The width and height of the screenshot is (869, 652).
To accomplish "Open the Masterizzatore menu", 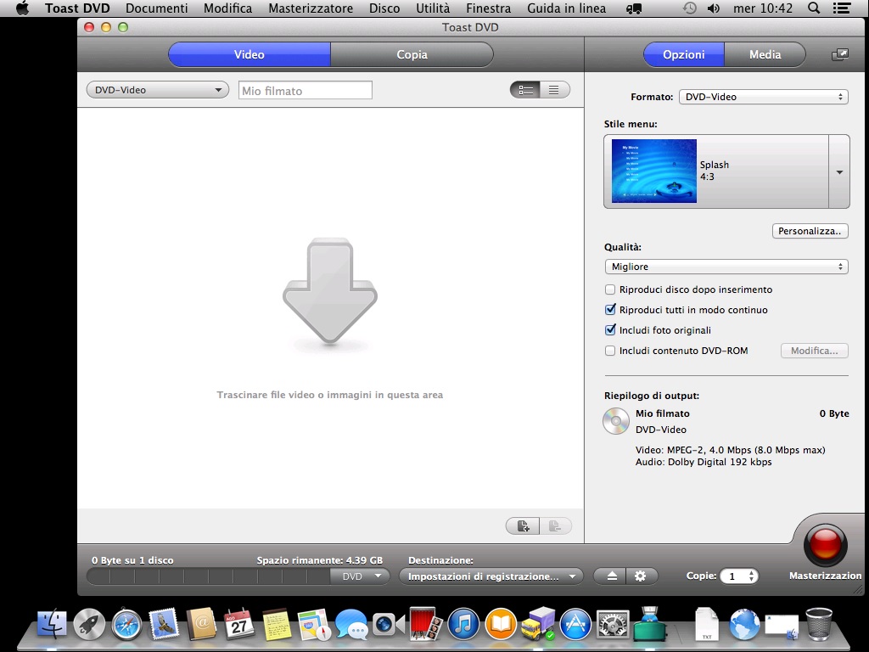I will point(311,8).
